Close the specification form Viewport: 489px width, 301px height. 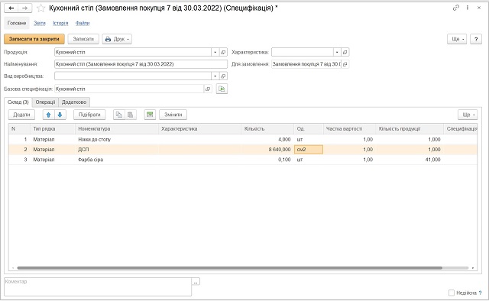[x=479, y=8]
